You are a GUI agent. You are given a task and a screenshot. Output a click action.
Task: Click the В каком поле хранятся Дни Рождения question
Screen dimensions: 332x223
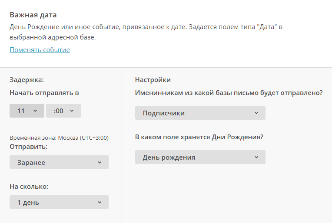point(199,137)
